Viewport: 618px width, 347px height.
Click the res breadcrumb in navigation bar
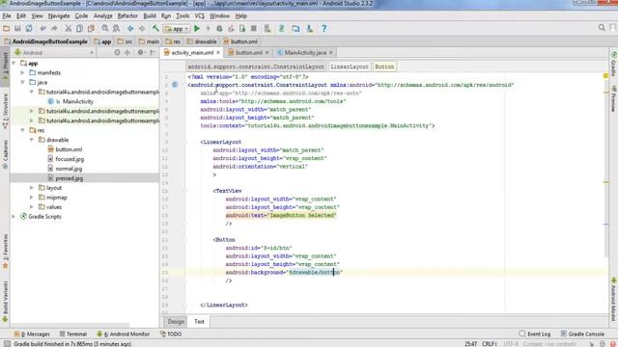[x=174, y=41]
